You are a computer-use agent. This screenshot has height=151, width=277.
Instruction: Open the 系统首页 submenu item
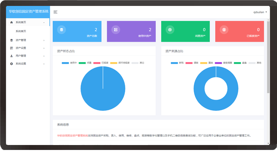[x=21, y=31]
